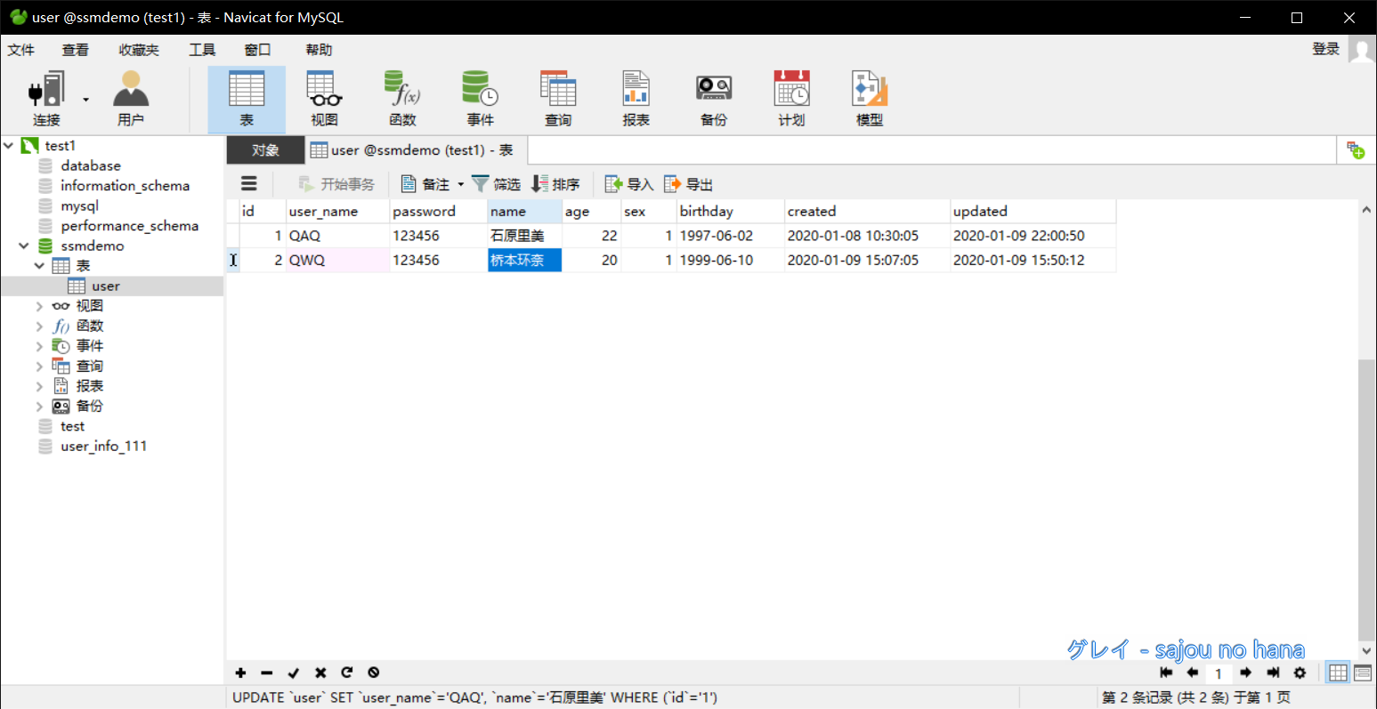Click the 排序 sort button
The image size is (1377, 709).
(555, 184)
